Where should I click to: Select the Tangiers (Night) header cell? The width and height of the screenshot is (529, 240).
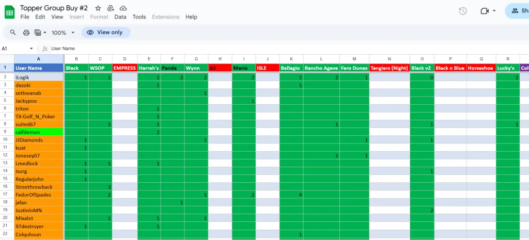390,68
